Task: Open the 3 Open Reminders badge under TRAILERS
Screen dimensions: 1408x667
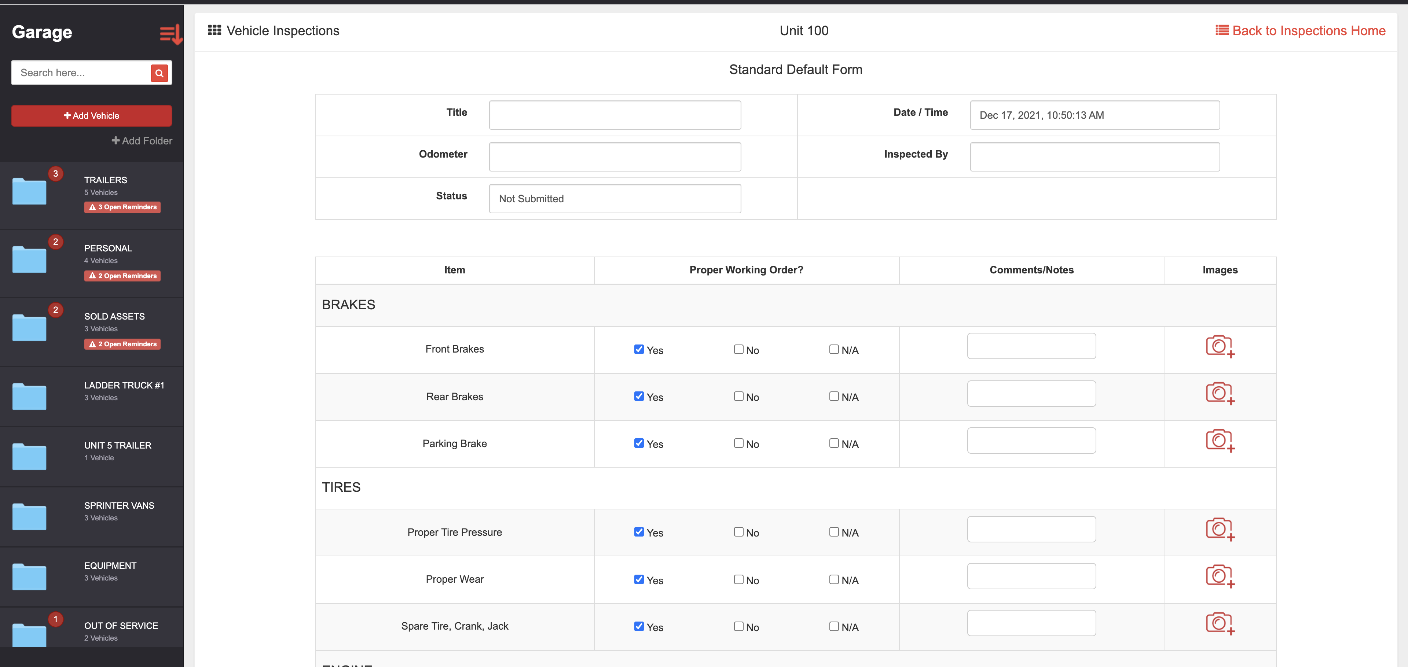Action: tap(122, 207)
